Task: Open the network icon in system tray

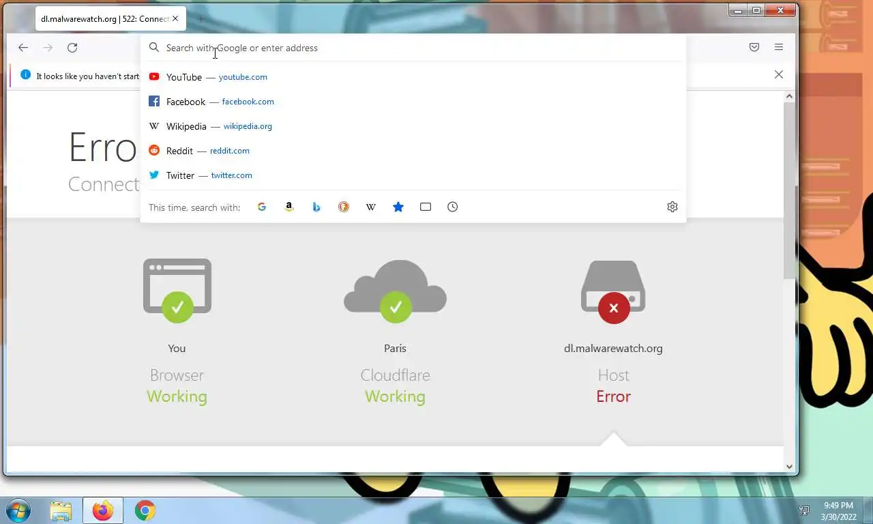Action: click(804, 510)
